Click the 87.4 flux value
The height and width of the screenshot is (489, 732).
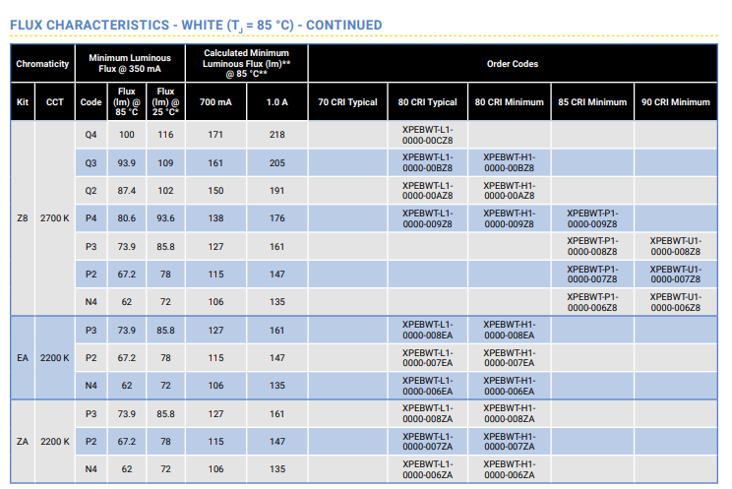tap(127, 191)
